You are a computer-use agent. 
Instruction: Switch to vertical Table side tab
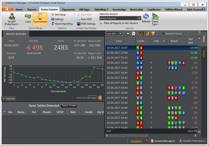coord(204,39)
